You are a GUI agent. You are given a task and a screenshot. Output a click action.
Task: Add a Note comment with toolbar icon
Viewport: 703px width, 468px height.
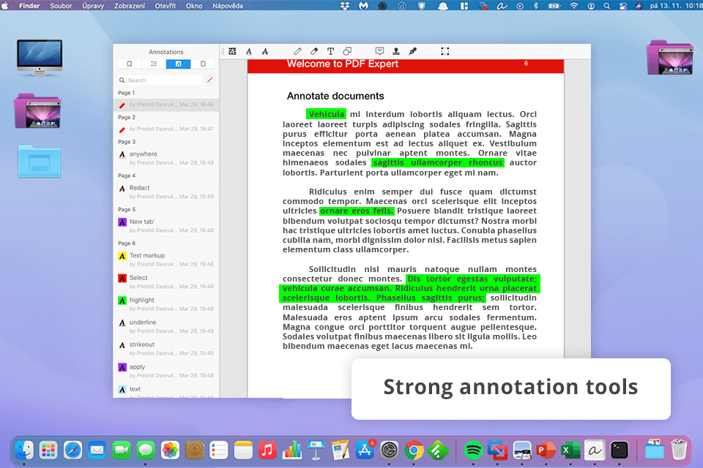[379, 52]
